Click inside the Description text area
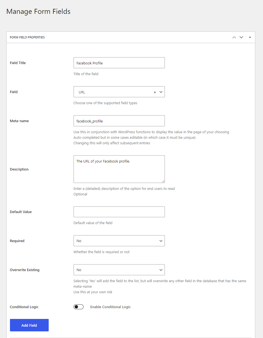The width and height of the screenshot is (263, 338). tap(119, 169)
